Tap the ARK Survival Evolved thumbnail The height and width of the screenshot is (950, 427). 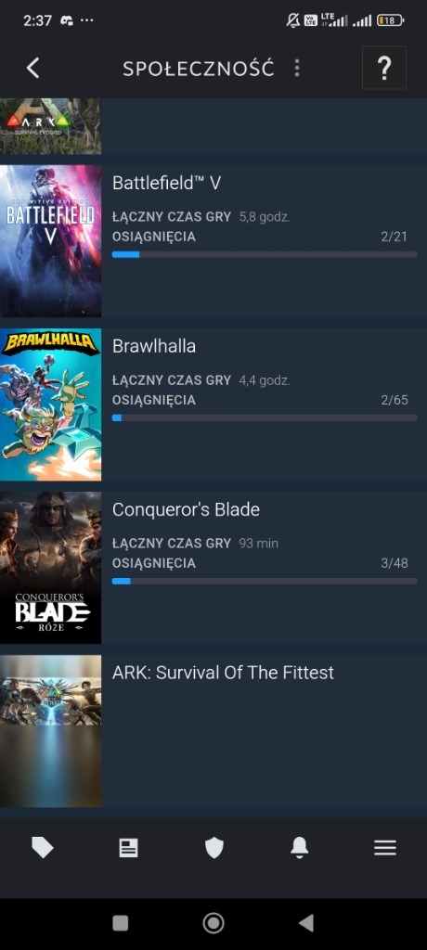pos(50,126)
